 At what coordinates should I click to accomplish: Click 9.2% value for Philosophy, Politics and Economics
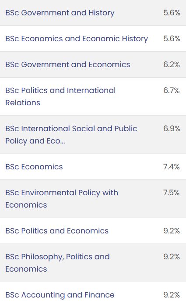(172, 257)
